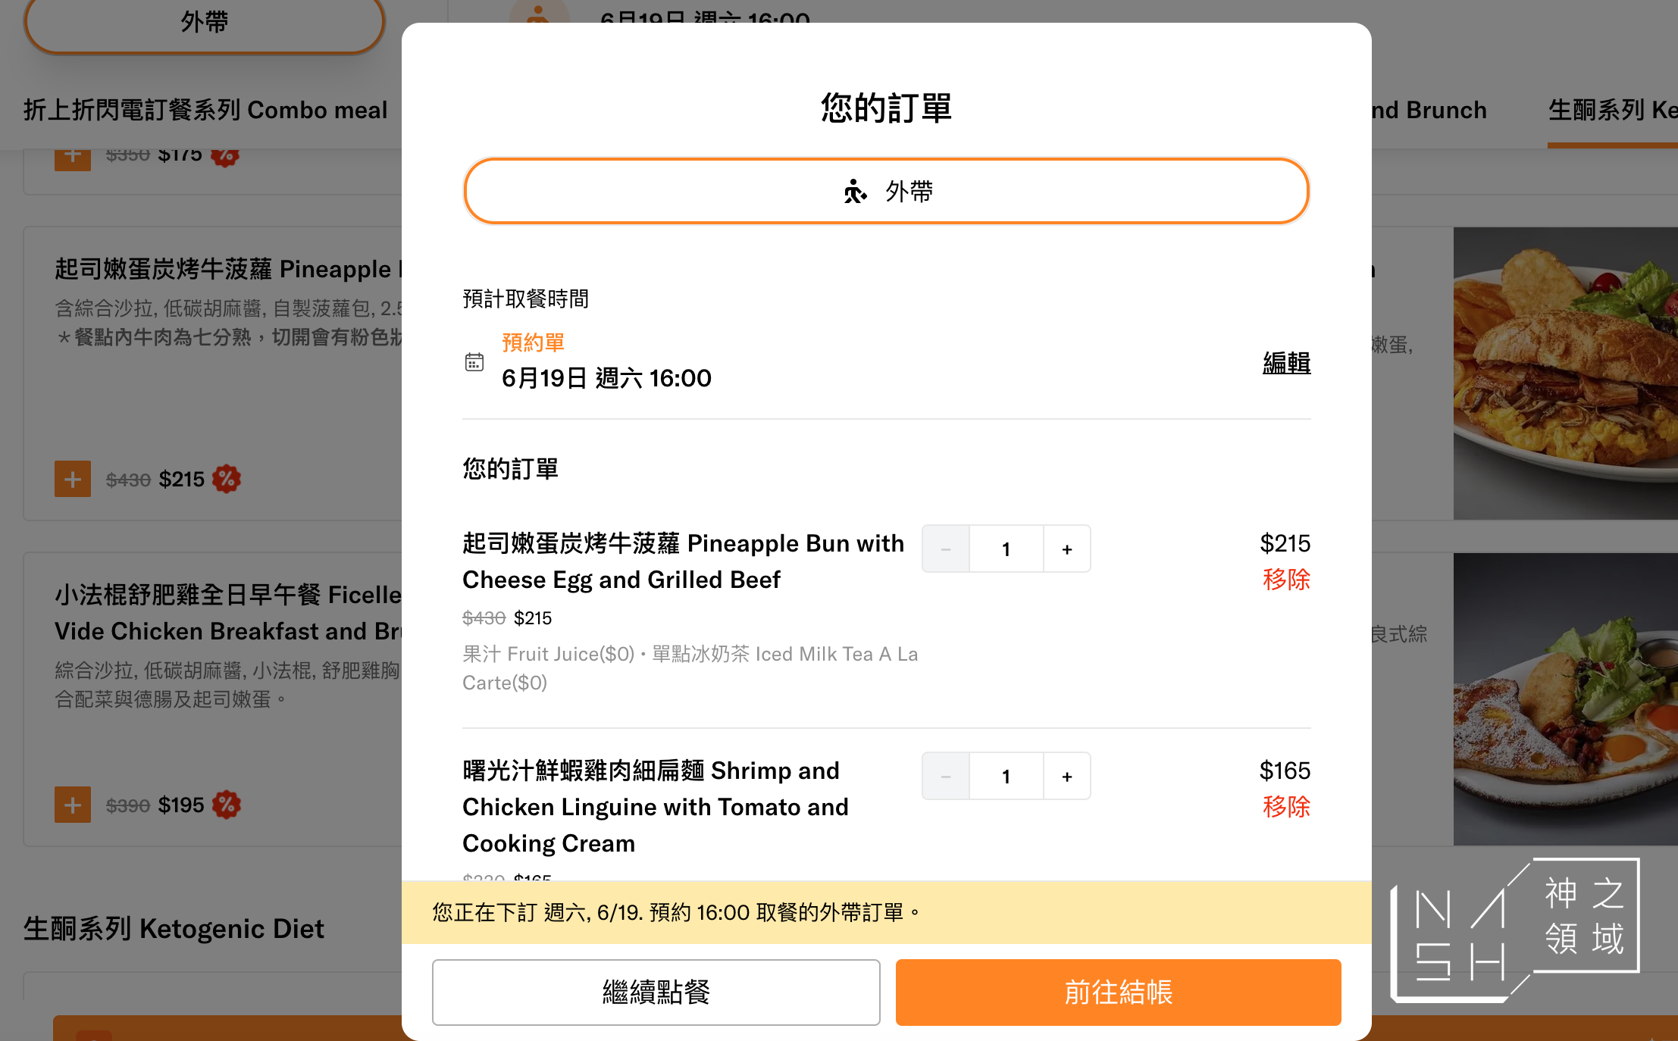
Task: Select the 外帶 takeaway option in order dialog
Action: click(886, 191)
